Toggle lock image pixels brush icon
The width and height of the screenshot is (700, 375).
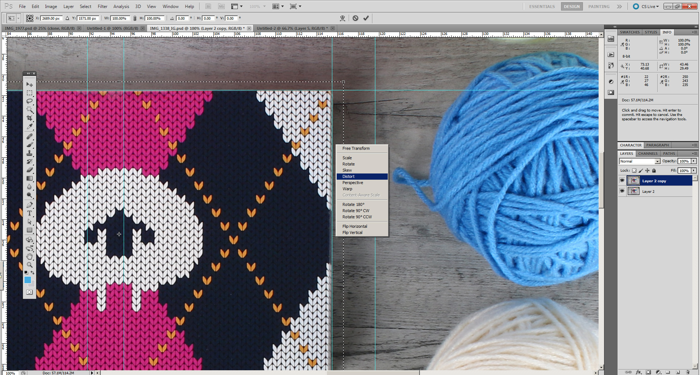[x=641, y=171]
